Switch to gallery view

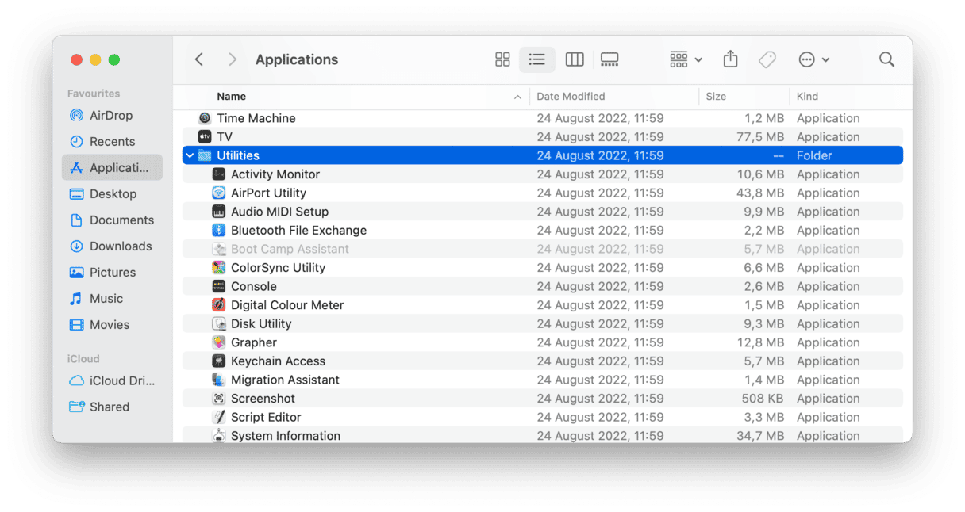609,59
